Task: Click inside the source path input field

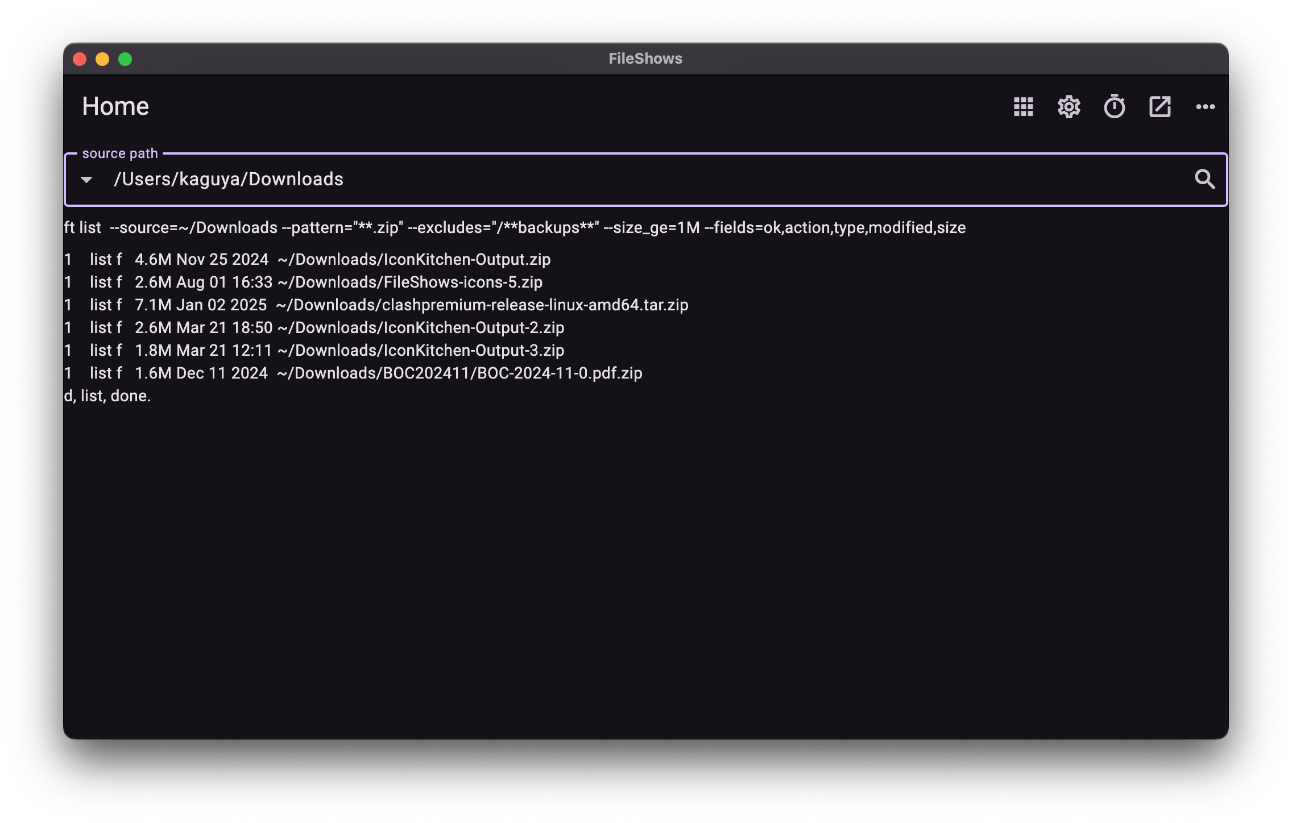Action: [x=398, y=179]
